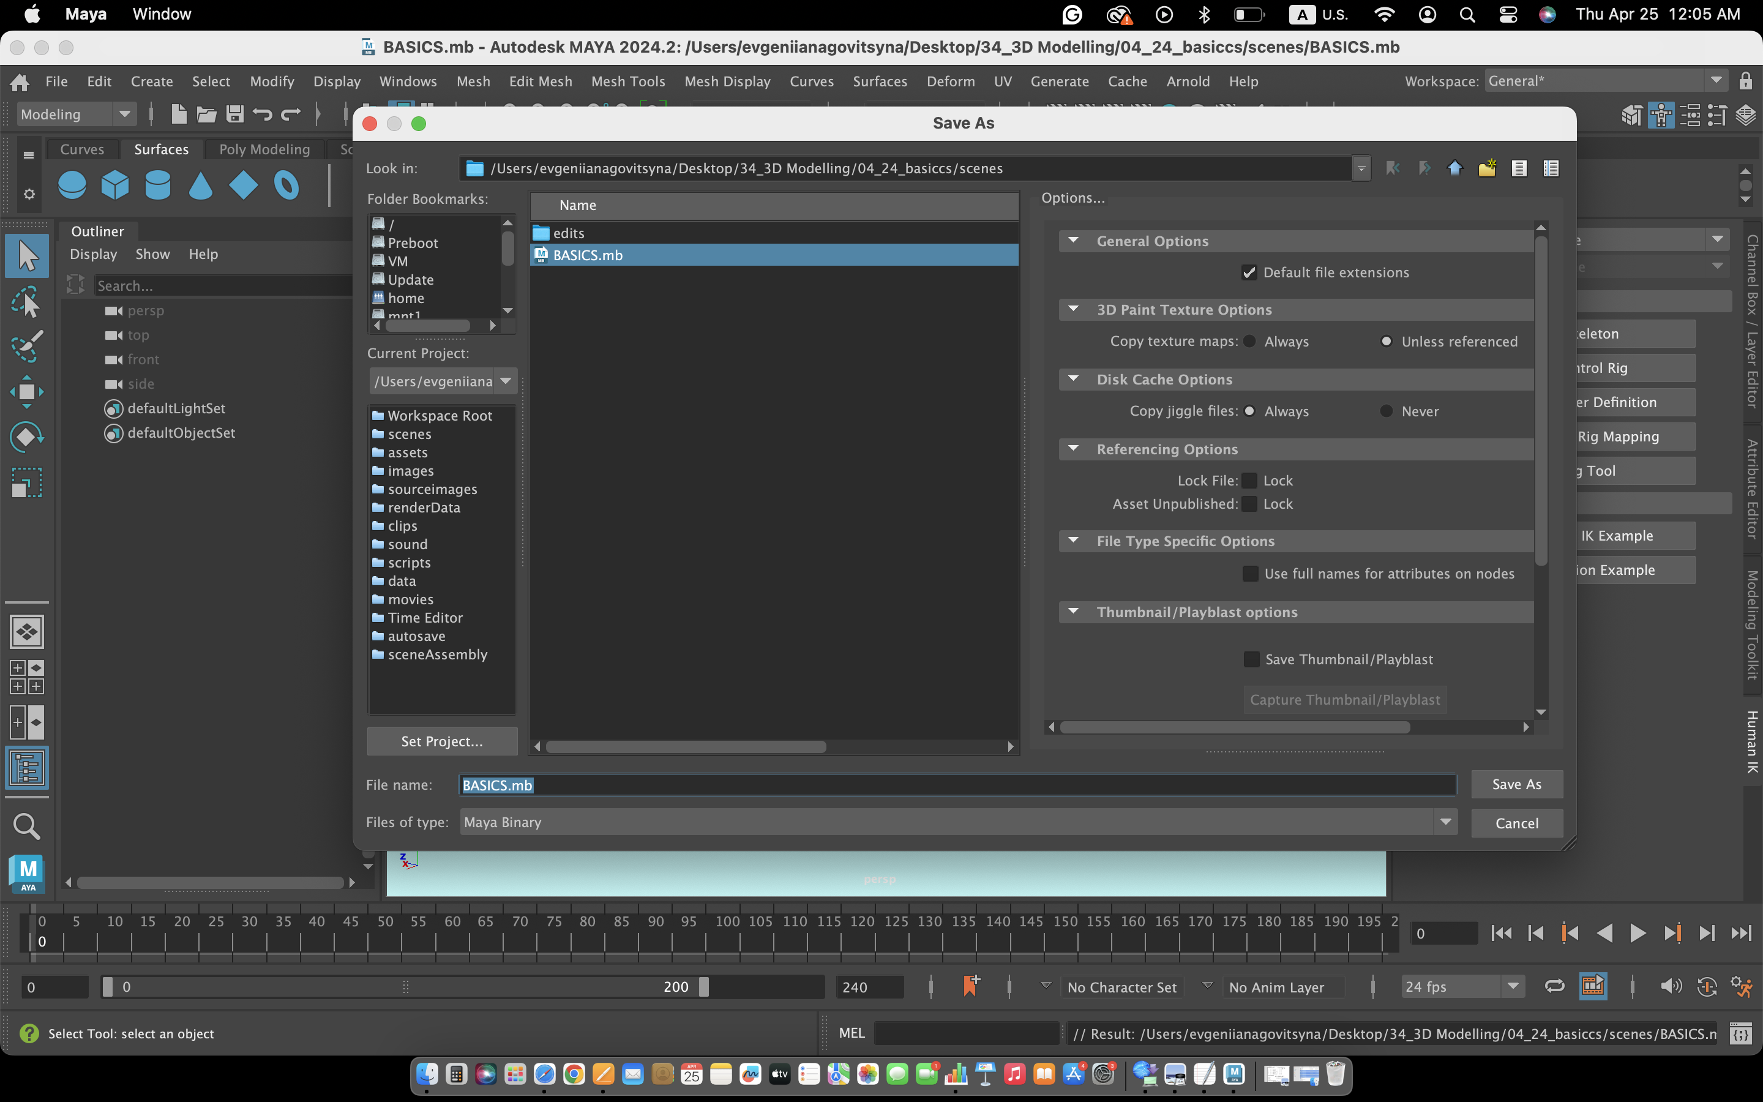Activate the Paint selection tool
This screenshot has height=1102, width=1763.
(x=27, y=346)
